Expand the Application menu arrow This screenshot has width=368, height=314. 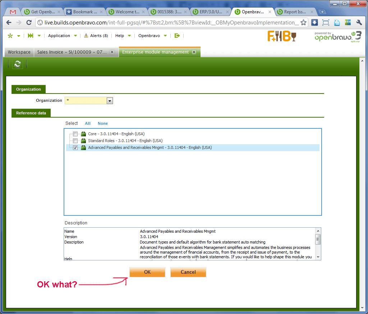[x=75, y=36]
